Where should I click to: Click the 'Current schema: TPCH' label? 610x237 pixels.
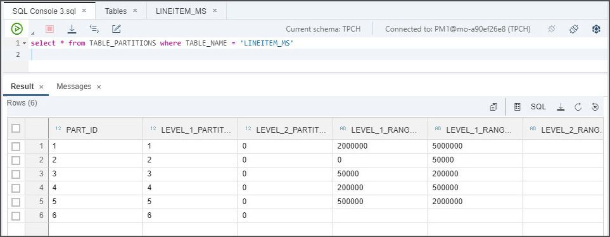[x=323, y=29]
